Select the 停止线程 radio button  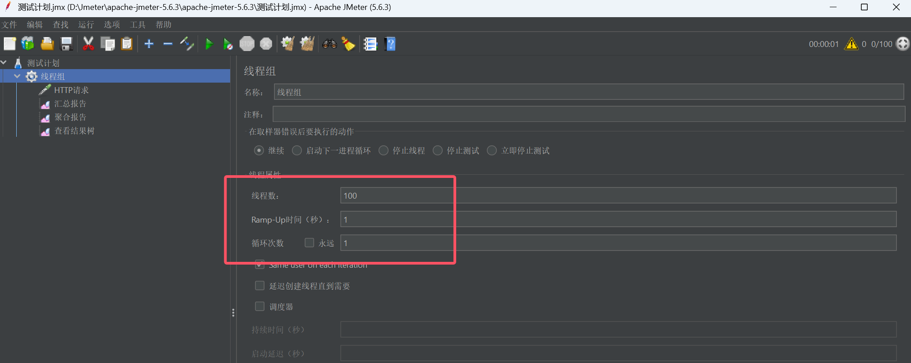[x=384, y=150]
